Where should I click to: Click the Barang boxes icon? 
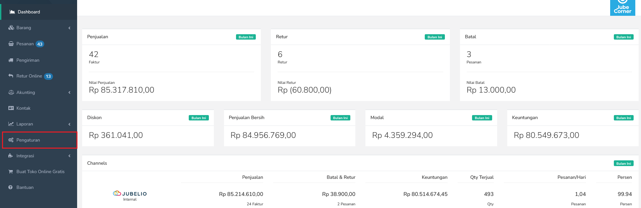pos(11,28)
